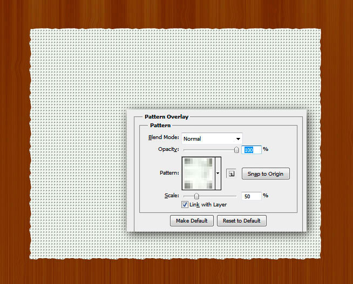Click the Reset to Default button

tap(242, 220)
